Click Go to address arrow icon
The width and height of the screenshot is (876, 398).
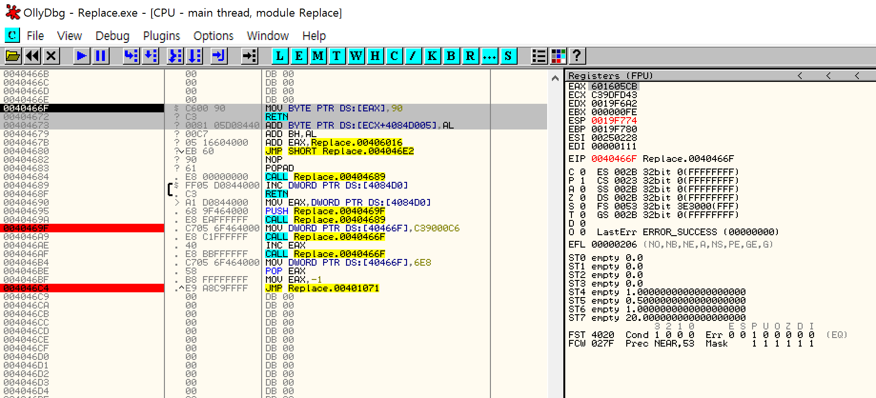(249, 56)
